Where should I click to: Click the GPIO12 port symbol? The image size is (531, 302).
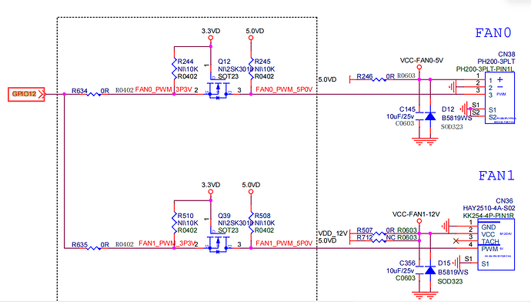pos(26,94)
